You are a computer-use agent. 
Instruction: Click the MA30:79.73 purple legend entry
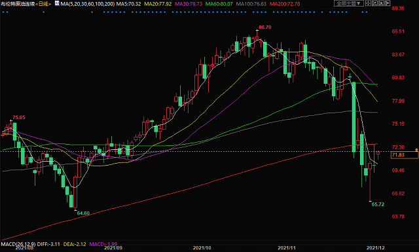click(189, 4)
